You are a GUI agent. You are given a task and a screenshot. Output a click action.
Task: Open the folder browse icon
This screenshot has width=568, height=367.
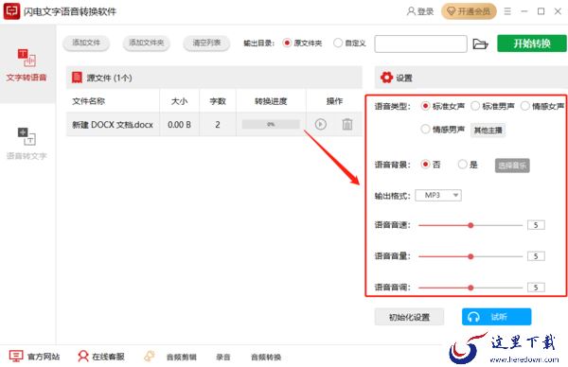tap(480, 44)
